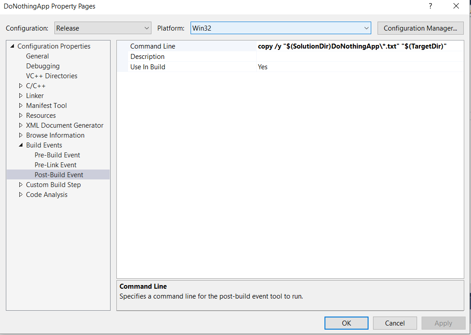Select the Manifest Tool tree label
The image size is (471, 335).
(x=47, y=106)
